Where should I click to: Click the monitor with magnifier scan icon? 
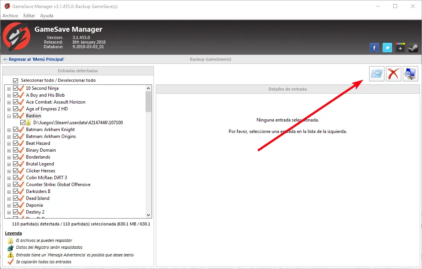[411, 74]
